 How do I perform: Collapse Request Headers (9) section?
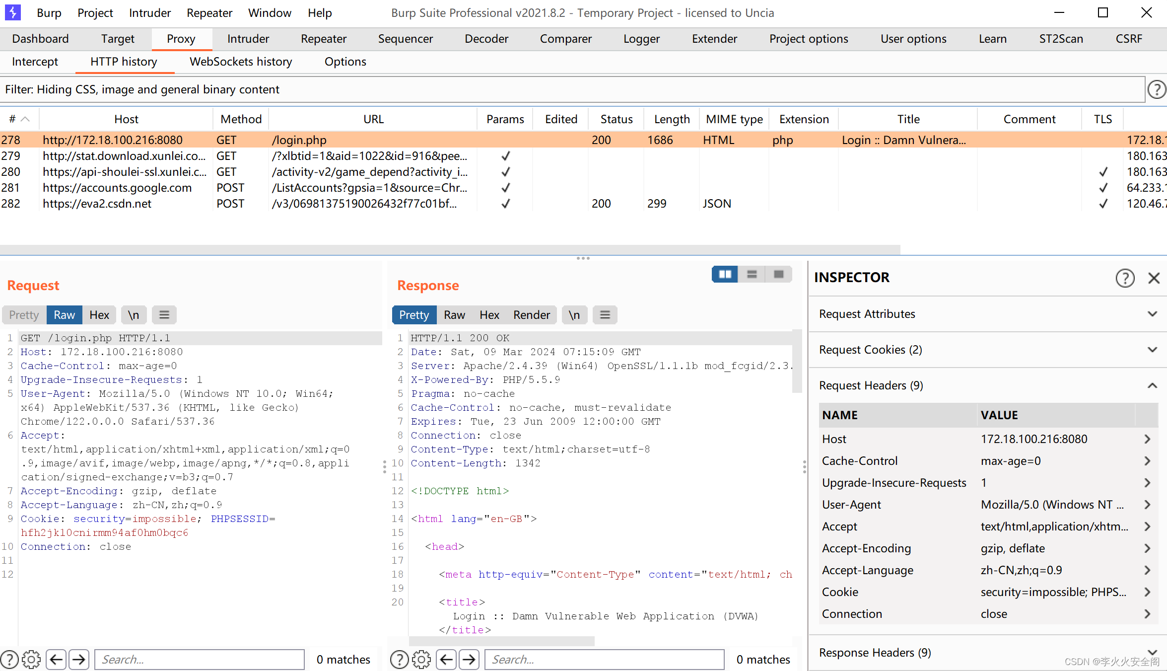[x=988, y=385]
